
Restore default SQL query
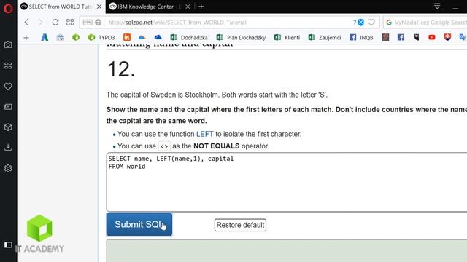tap(240, 225)
